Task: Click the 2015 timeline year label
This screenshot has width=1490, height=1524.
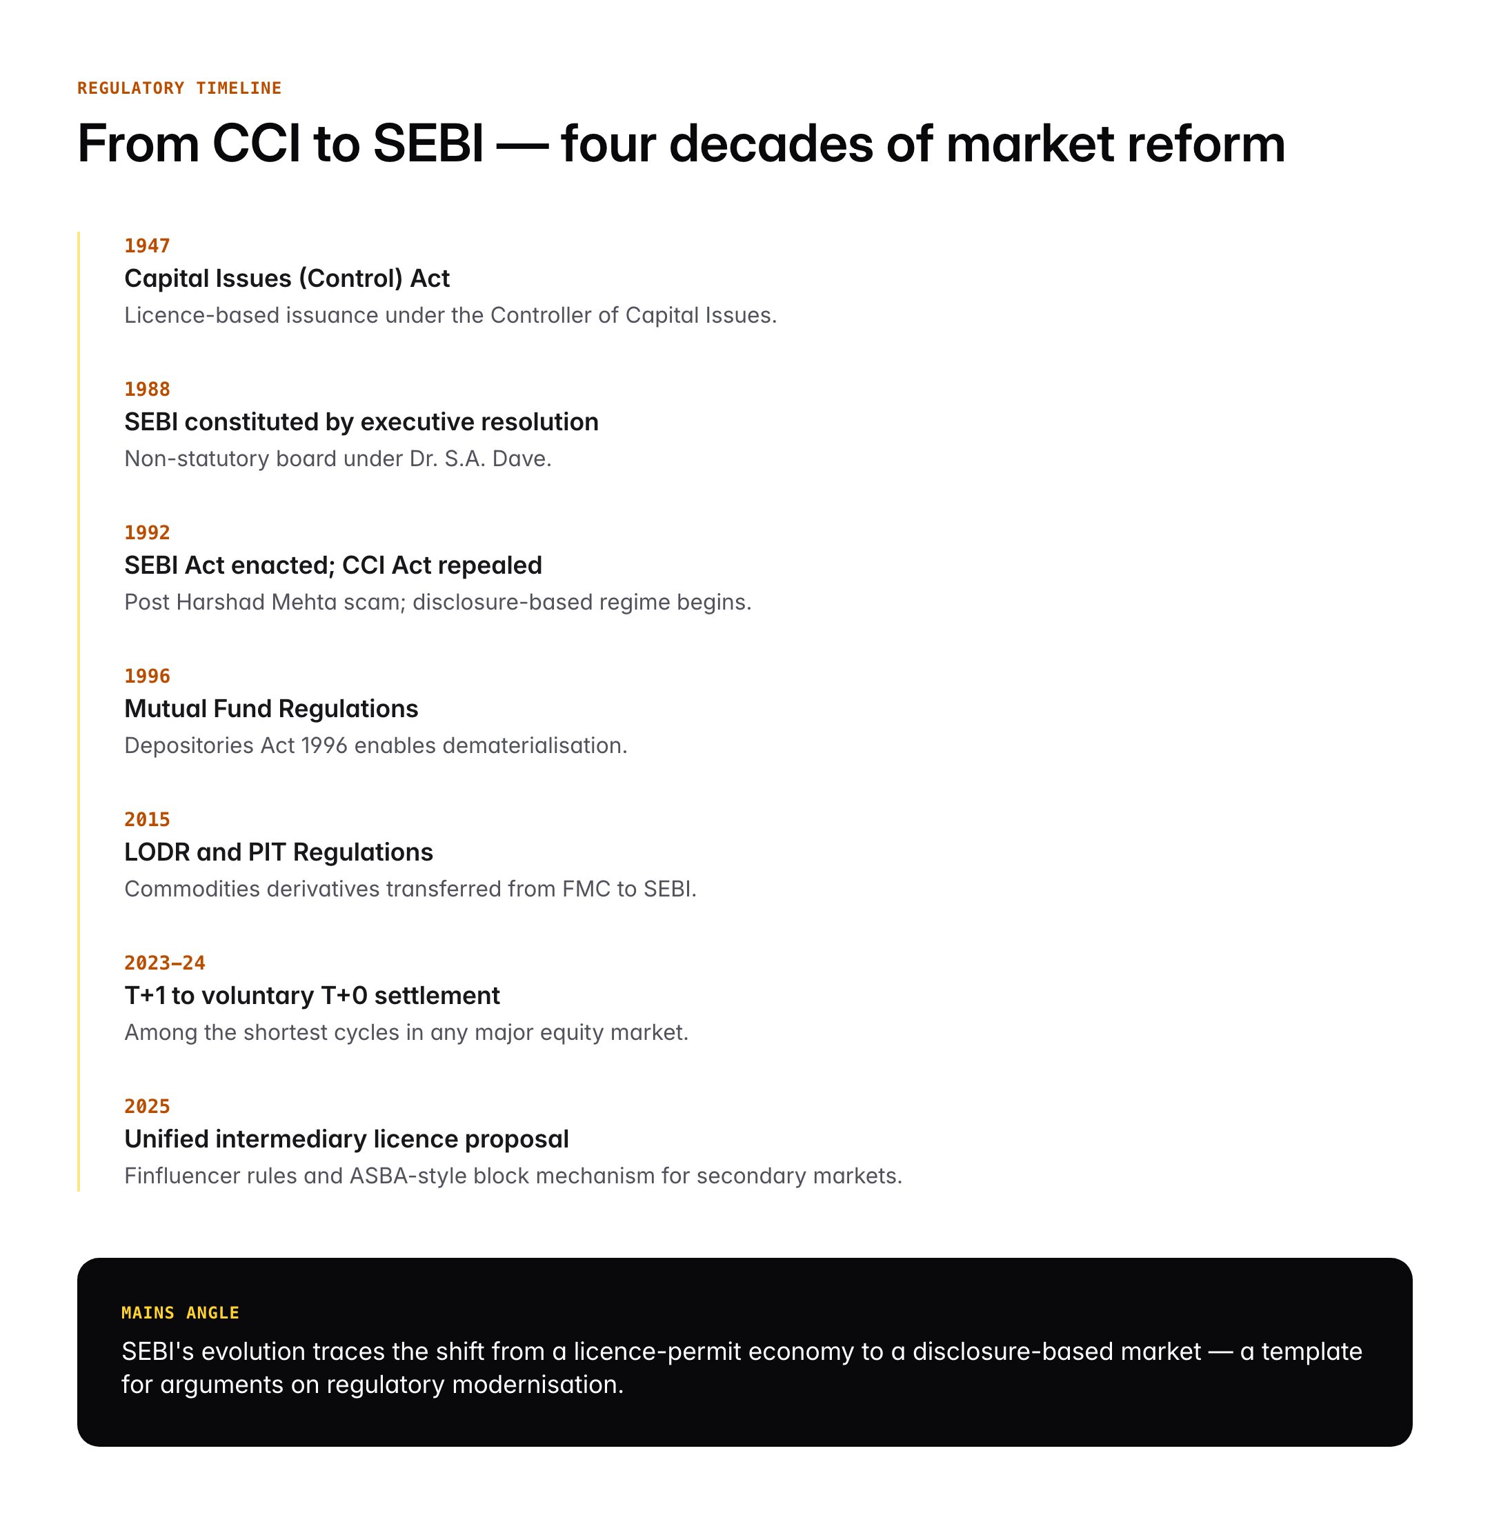Action: pyautogui.click(x=147, y=819)
